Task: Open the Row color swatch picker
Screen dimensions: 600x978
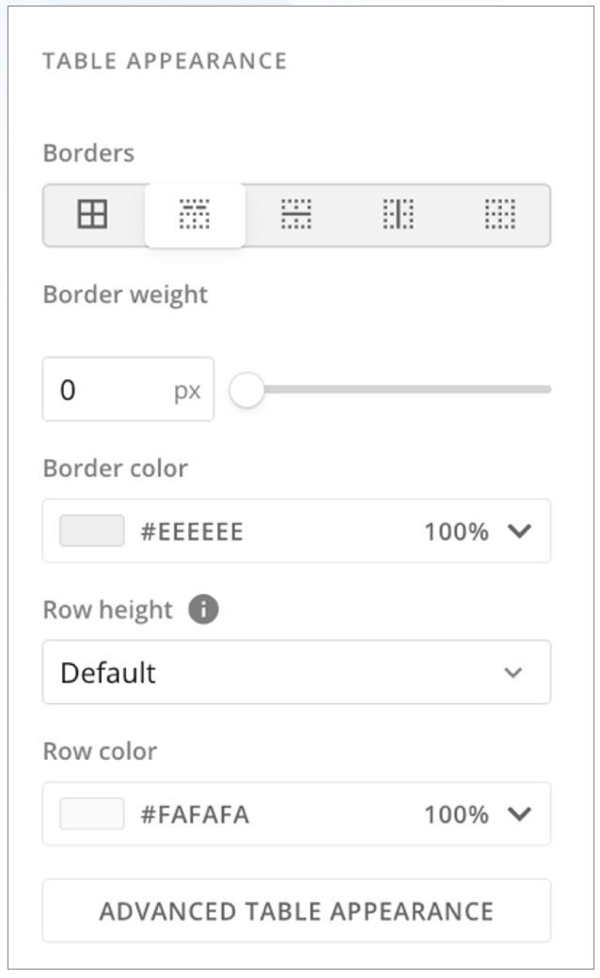Action: 92,814
